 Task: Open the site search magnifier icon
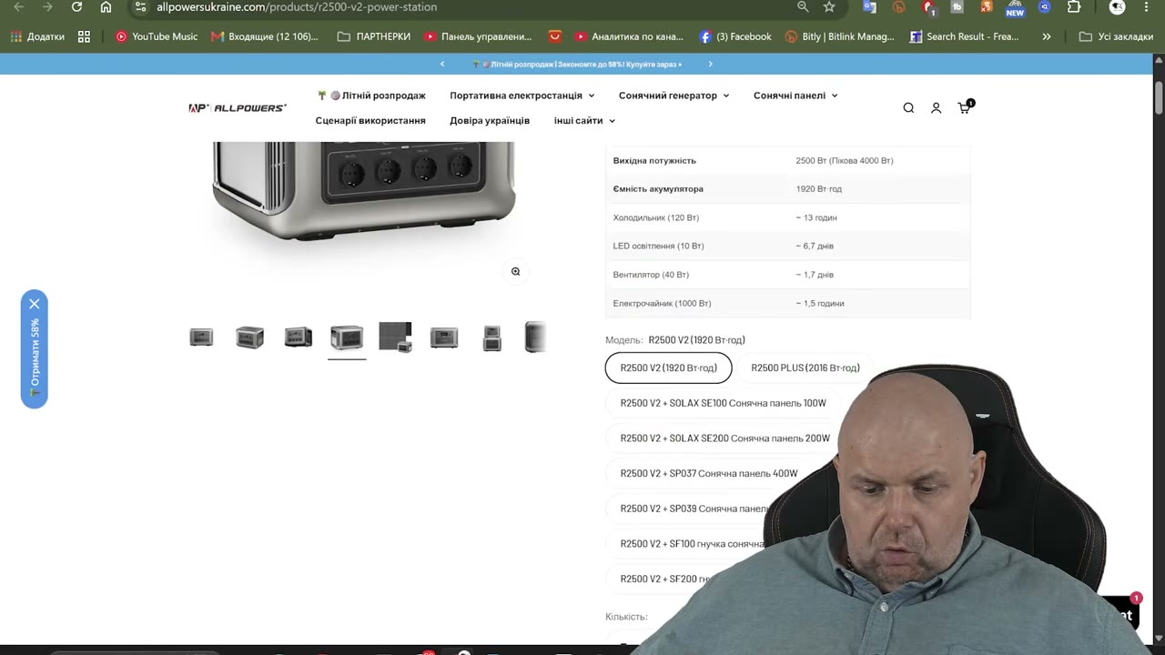pos(908,107)
